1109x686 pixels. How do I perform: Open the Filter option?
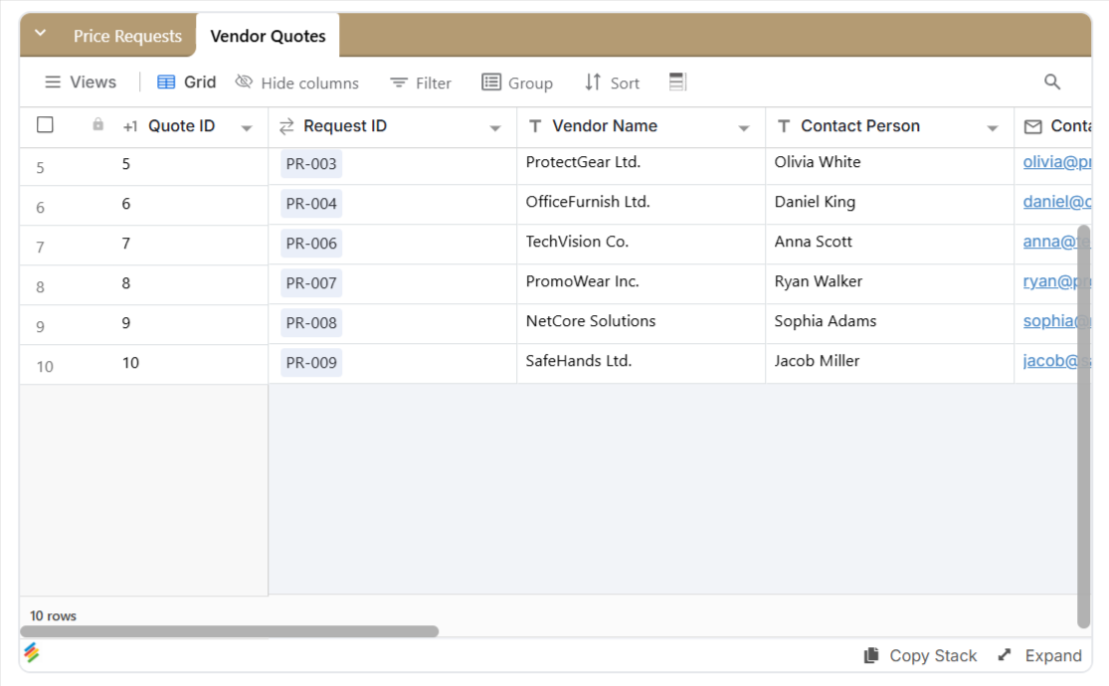(x=420, y=83)
